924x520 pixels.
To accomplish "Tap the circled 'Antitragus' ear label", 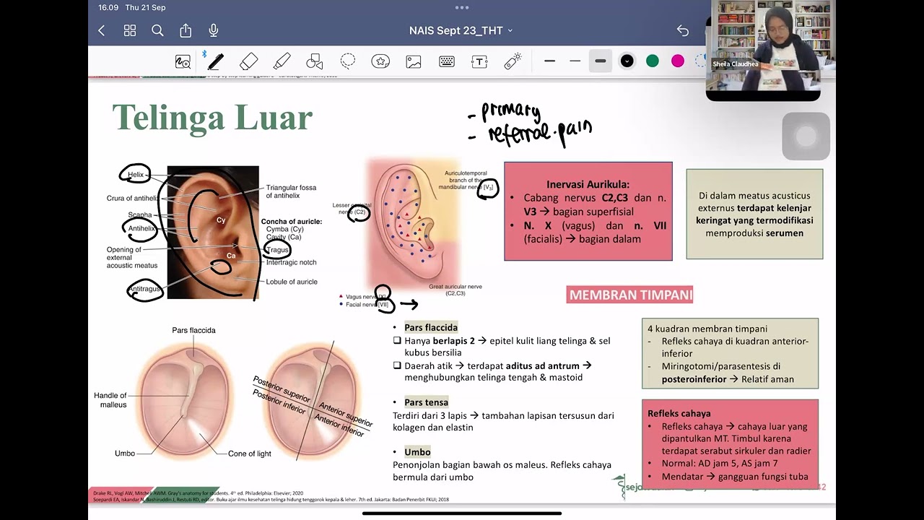I will tap(144, 289).
